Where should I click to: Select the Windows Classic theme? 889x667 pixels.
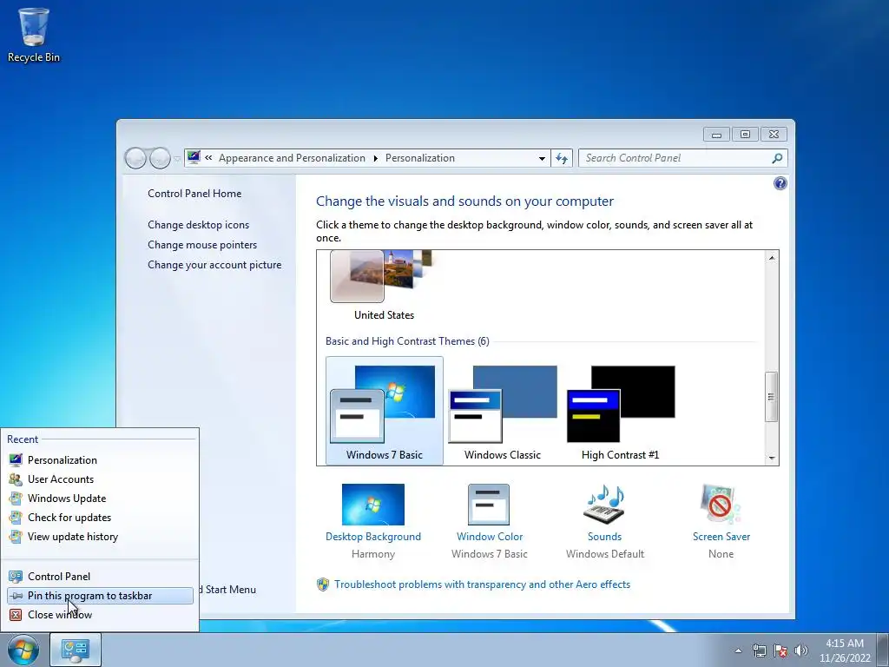503,413
